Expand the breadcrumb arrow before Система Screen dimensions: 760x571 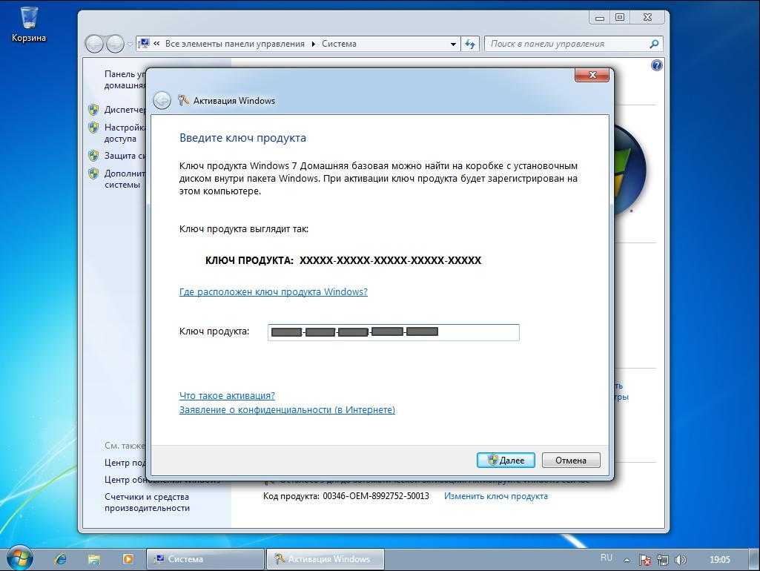(314, 44)
